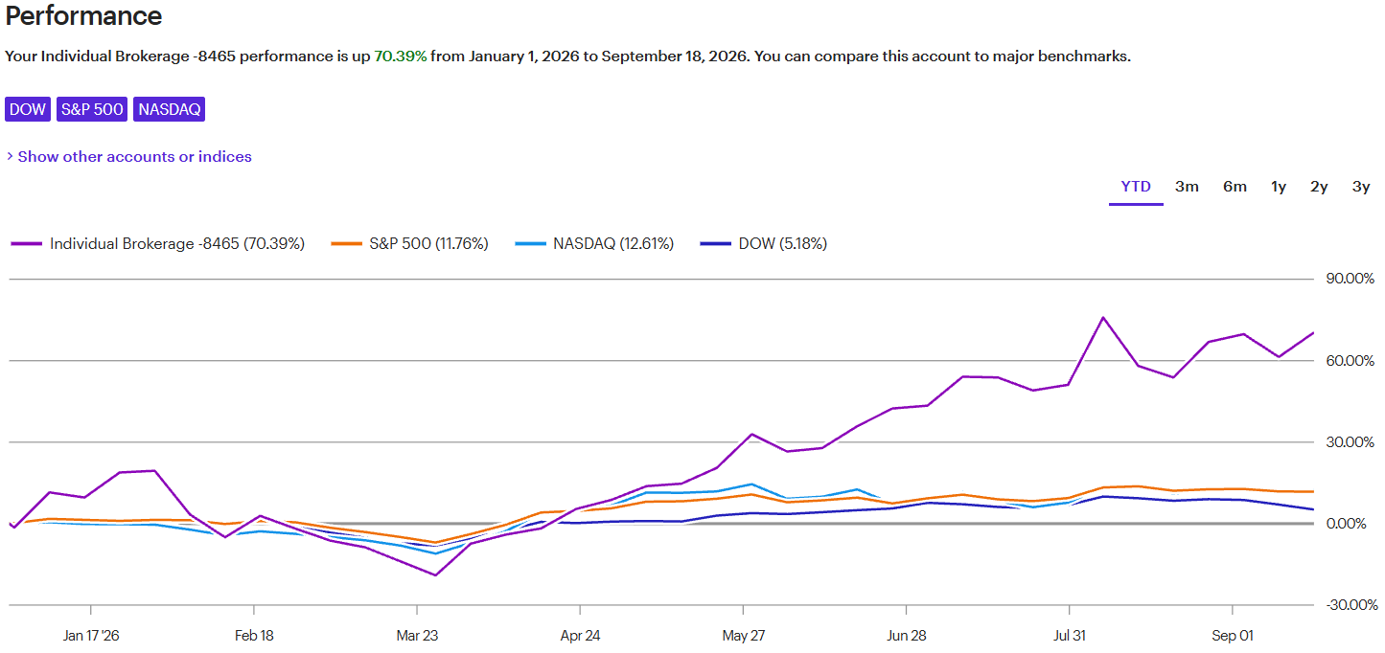
Task: Click the purple line's lowest point near Mar 23
Action: (436, 575)
